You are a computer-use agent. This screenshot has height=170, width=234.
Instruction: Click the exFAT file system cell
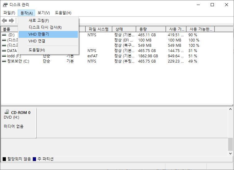92,56
